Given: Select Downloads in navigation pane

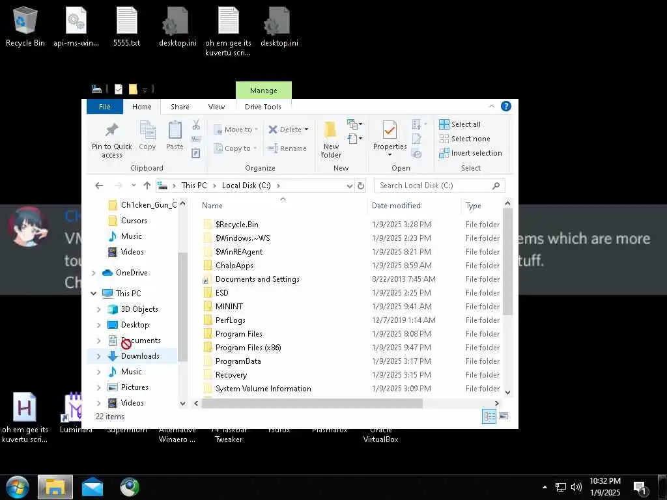Looking at the screenshot, I should (x=140, y=356).
